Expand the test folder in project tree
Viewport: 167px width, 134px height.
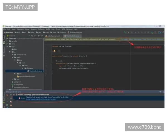pyautogui.click(x=12, y=79)
